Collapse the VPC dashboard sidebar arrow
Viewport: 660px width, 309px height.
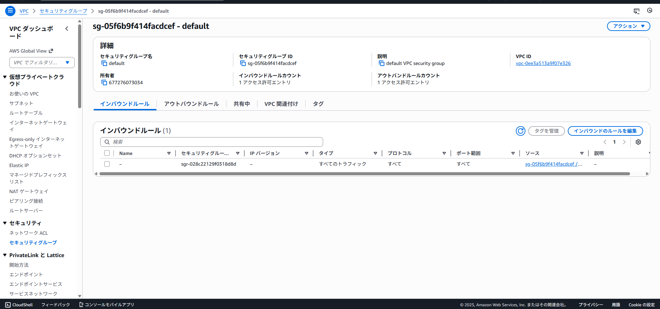click(x=67, y=29)
